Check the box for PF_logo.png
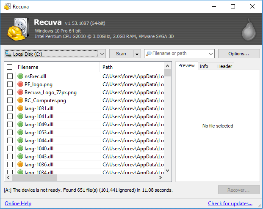 [10, 84]
